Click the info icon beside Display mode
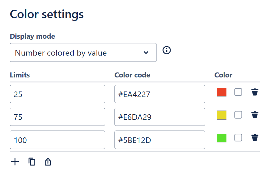Viewport: 276px width, 173px height. [167, 50]
